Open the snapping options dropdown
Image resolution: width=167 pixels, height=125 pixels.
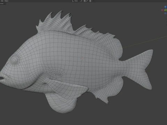pos(87,1)
